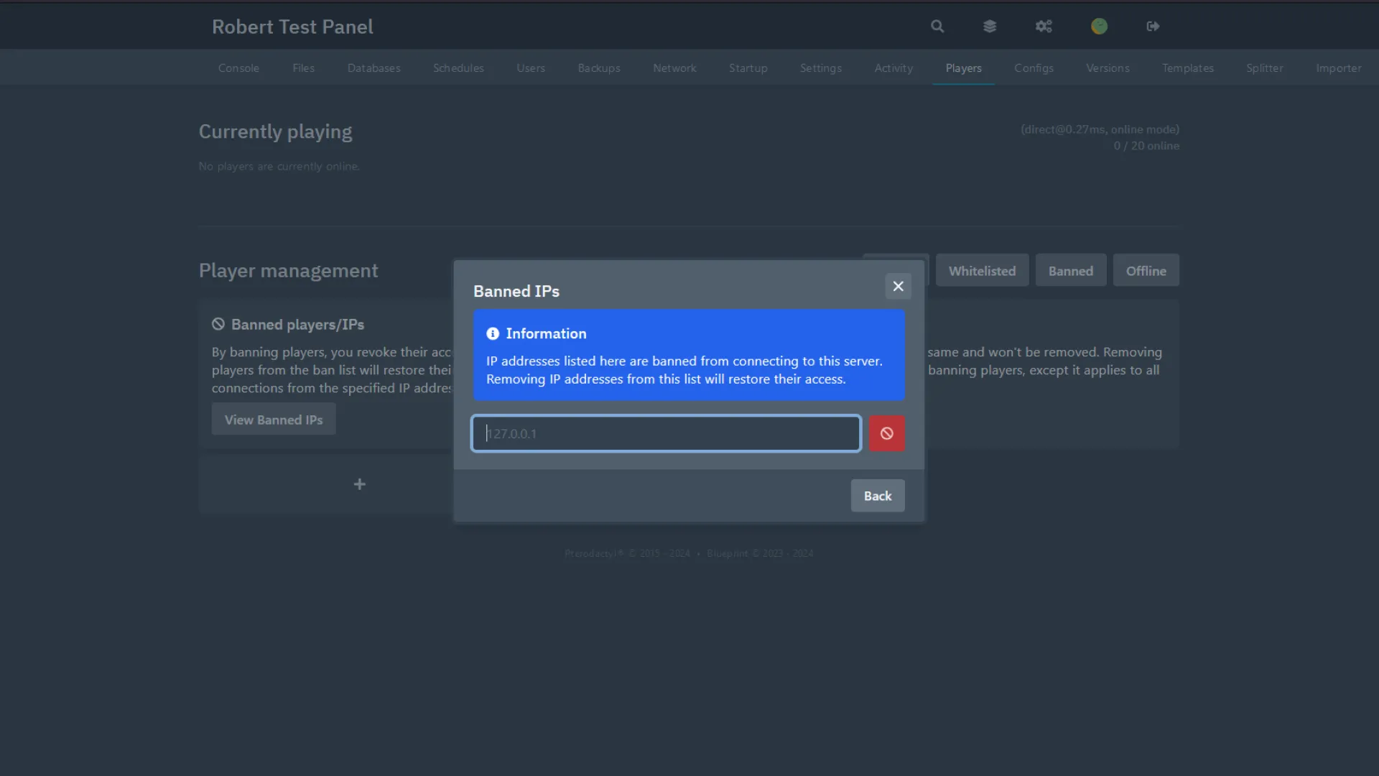
Task: Open the Versions tab
Action: [x=1107, y=68]
